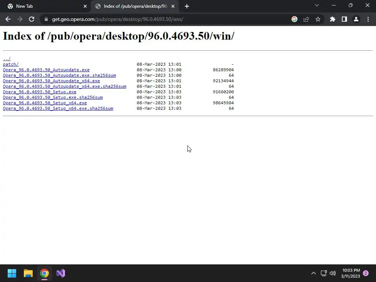Viewport: 376px width, 282px height.
Task: Click the page heading Index of /pub/opera
Action: click(x=119, y=36)
